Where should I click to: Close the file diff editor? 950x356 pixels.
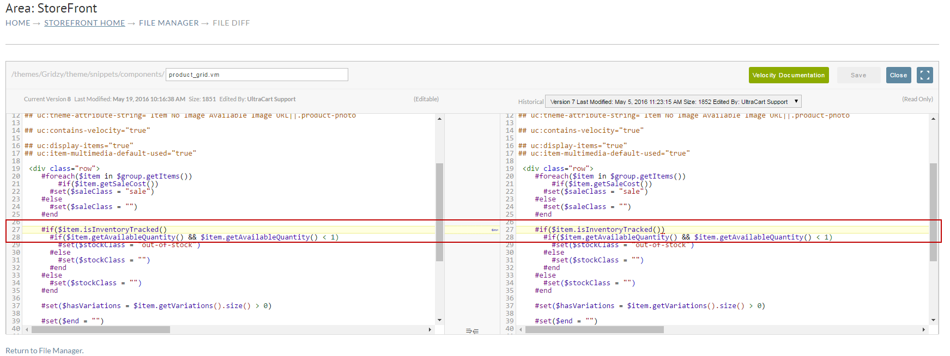tap(898, 75)
